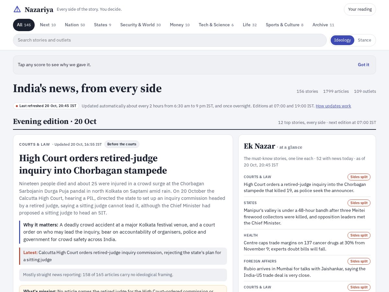Image resolution: width=389 pixels, height=292 pixels.
Task: Dismiss the tip with Got it
Action: pos(363,65)
